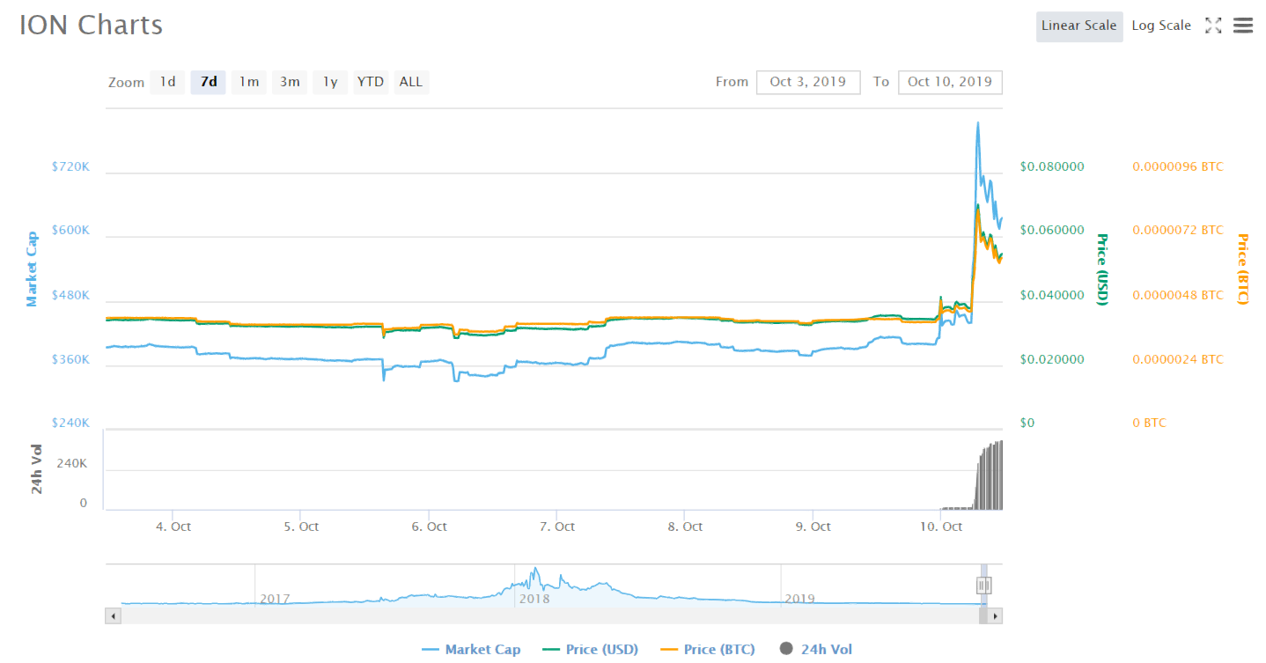Screen dimensions: 1266x663
Task: Open the chart hamburger menu
Action: click(x=1242, y=26)
